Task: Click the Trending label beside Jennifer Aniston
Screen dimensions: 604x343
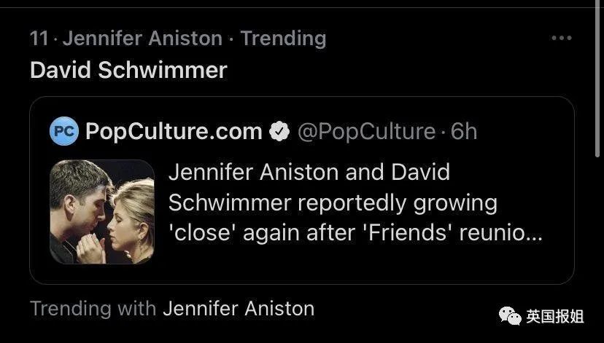Action: coord(283,39)
